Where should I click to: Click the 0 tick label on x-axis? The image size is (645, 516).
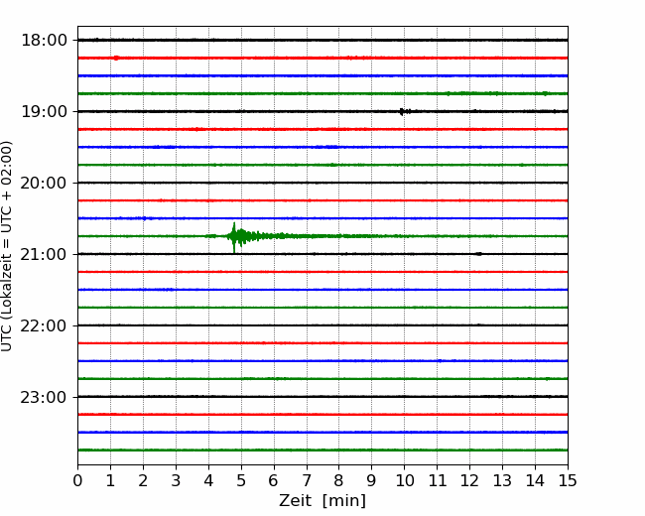[77, 480]
